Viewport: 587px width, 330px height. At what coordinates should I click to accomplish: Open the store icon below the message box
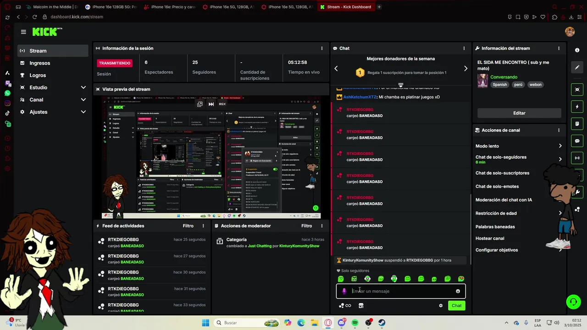coord(361,306)
